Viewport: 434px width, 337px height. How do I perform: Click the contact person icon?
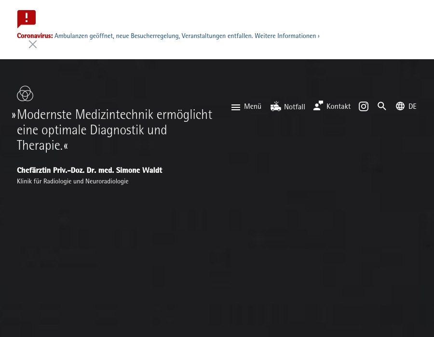click(x=318, y=106)
